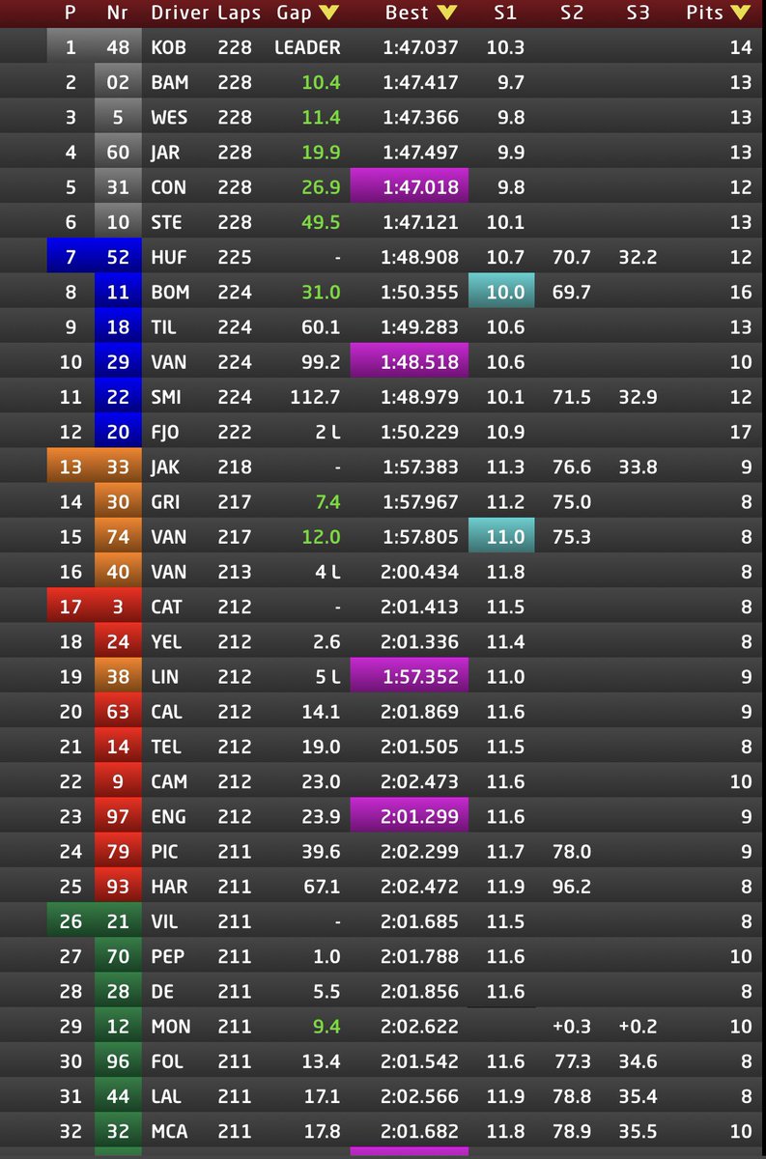Select driver PEP
This screenshot has height=1159, width=766.
[x=168, y=955]
